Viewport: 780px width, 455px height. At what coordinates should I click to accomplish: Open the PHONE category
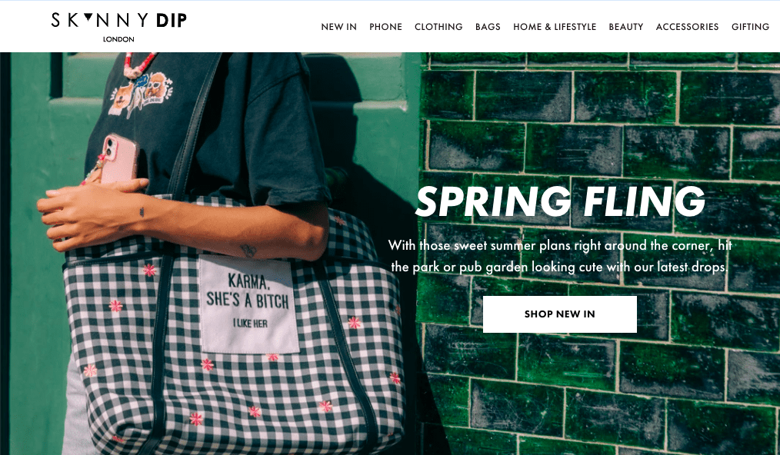tap(385, 27)
